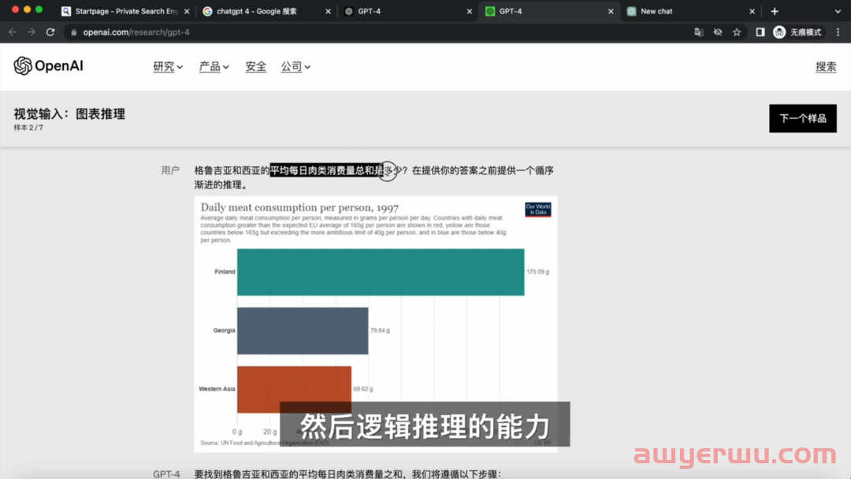Click the GPT-4 response label

pos(166,474)
